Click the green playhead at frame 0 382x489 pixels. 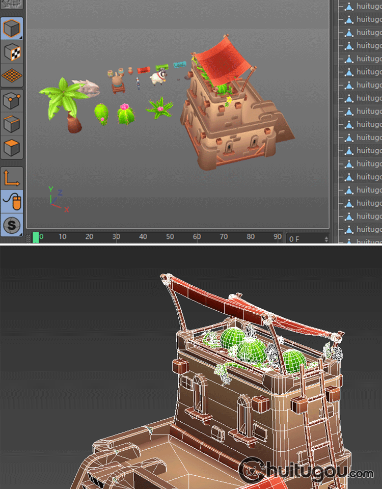(x=36, y=237)
